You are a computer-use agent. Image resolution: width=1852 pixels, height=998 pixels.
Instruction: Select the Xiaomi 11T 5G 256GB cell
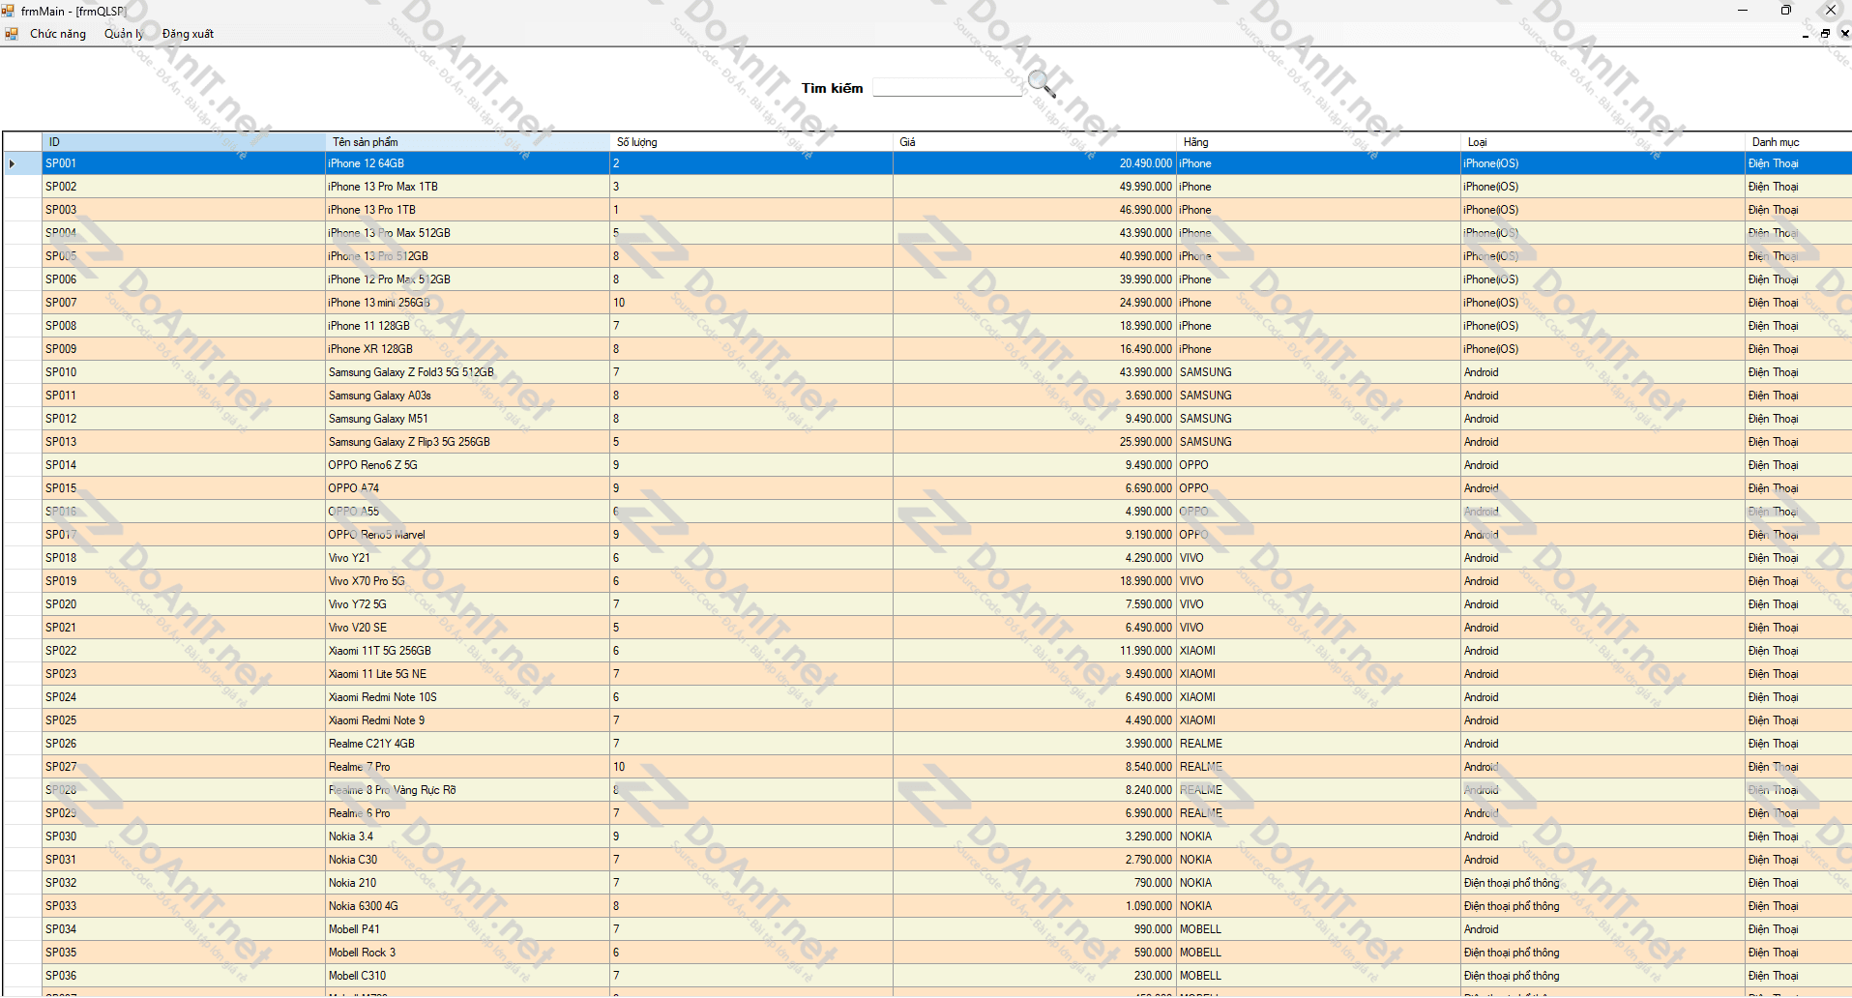(x=468, y=651)
